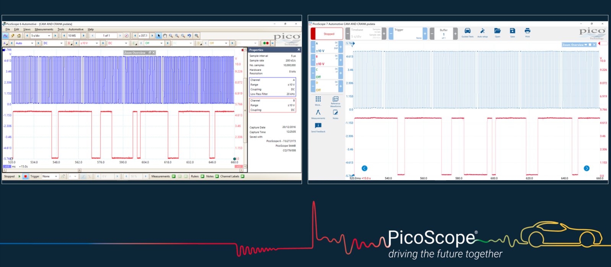Close the Properties panel in PicoScope 6
Image resolution: width=611 pixels, height=267 pixels.
pyautogui.click(x=299, y=50)
